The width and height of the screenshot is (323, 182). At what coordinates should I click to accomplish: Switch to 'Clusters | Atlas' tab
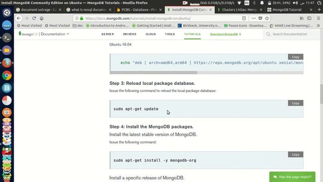coord(240,10)
